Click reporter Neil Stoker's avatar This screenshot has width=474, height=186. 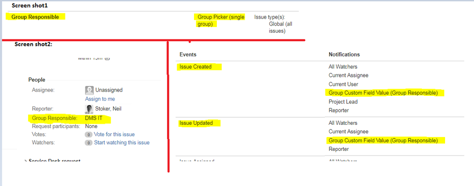[x=89, y=109]
